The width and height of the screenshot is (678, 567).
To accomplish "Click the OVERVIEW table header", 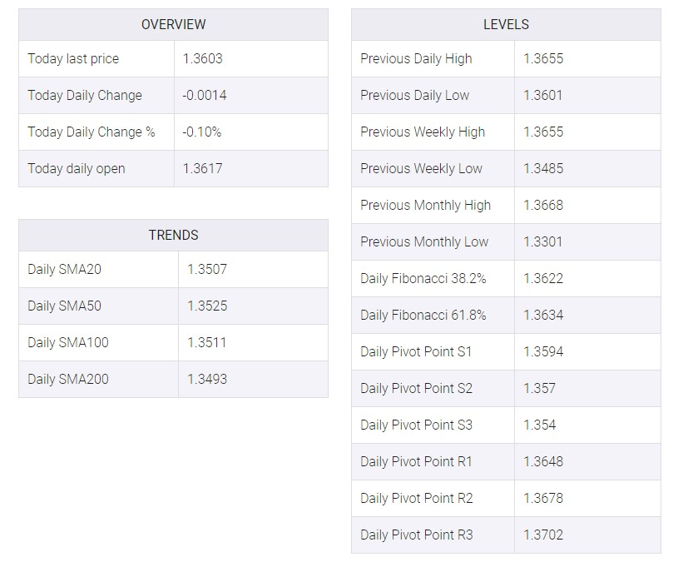I will 173,24.
